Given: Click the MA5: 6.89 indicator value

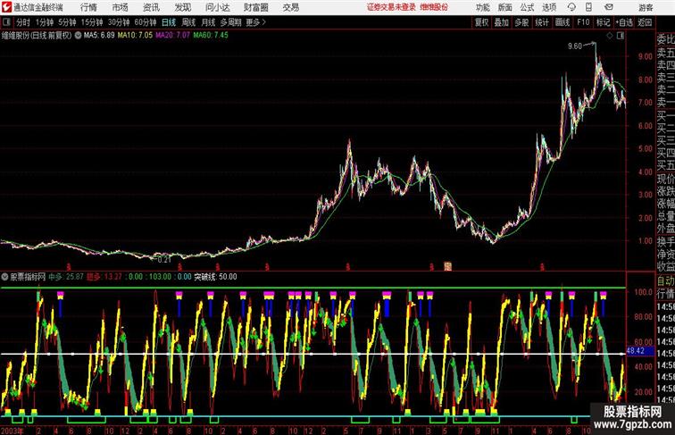Looking at the screenshot, I should [99, 36].
